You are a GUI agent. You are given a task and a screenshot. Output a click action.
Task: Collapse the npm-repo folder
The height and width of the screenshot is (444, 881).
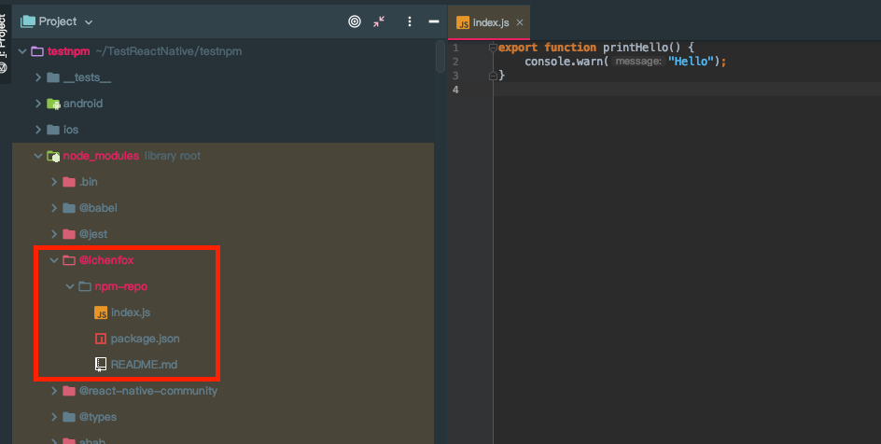point(70,286)
